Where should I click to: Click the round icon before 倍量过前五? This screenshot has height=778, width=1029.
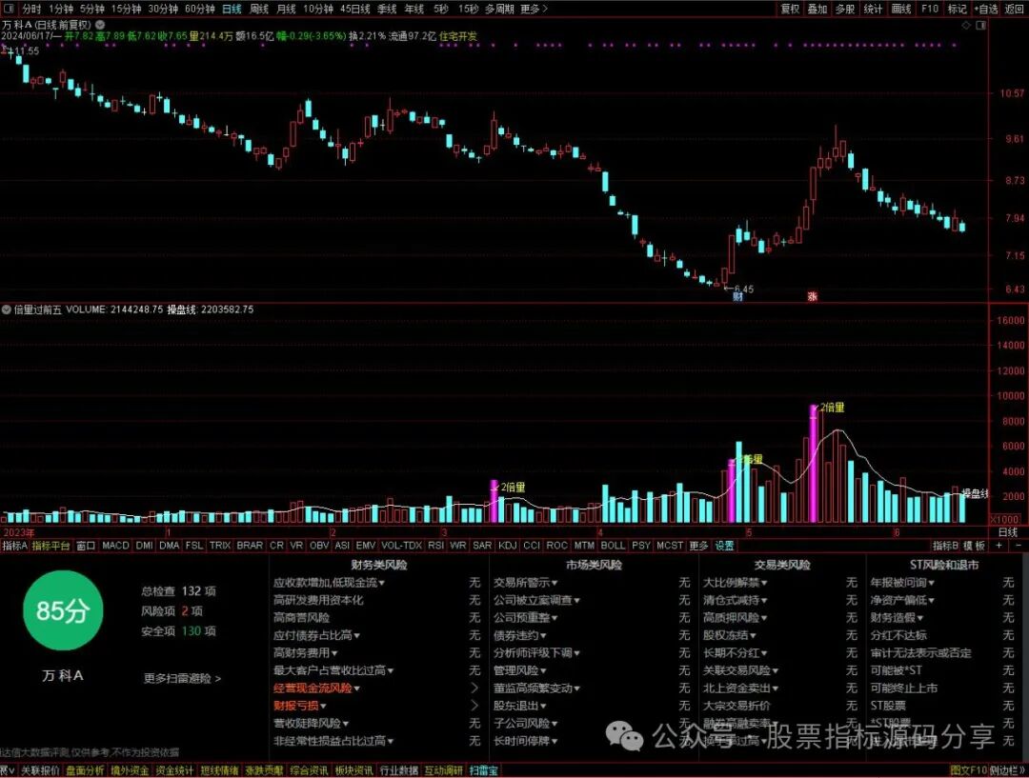pyautogui.click(x=6, y=309)
